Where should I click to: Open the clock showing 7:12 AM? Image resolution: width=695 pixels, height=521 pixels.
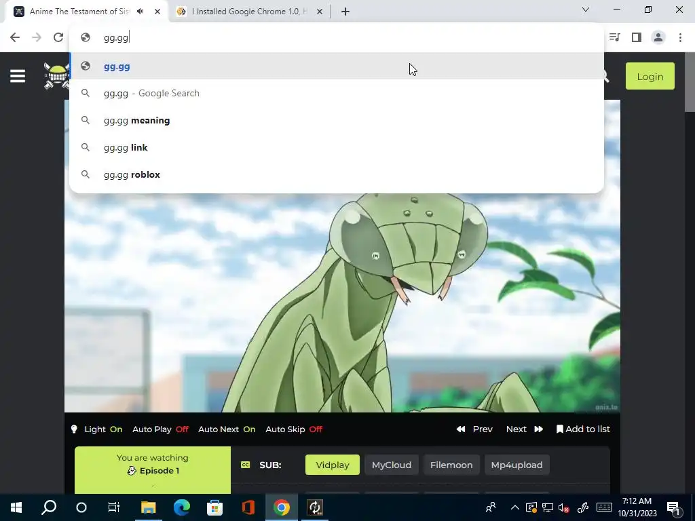(x=637, y=507)
